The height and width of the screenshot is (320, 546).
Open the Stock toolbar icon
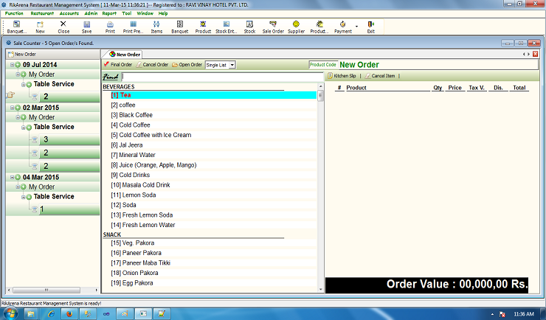coord(249,27)
